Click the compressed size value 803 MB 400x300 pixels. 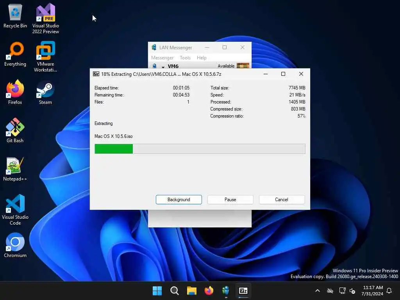pyautogui.click(x=298, y=109)
